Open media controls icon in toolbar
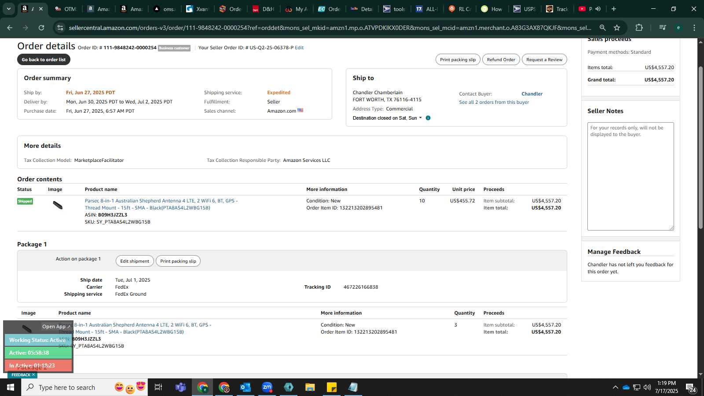Screen dimensions: 704x396 click(x=663, y=28)
